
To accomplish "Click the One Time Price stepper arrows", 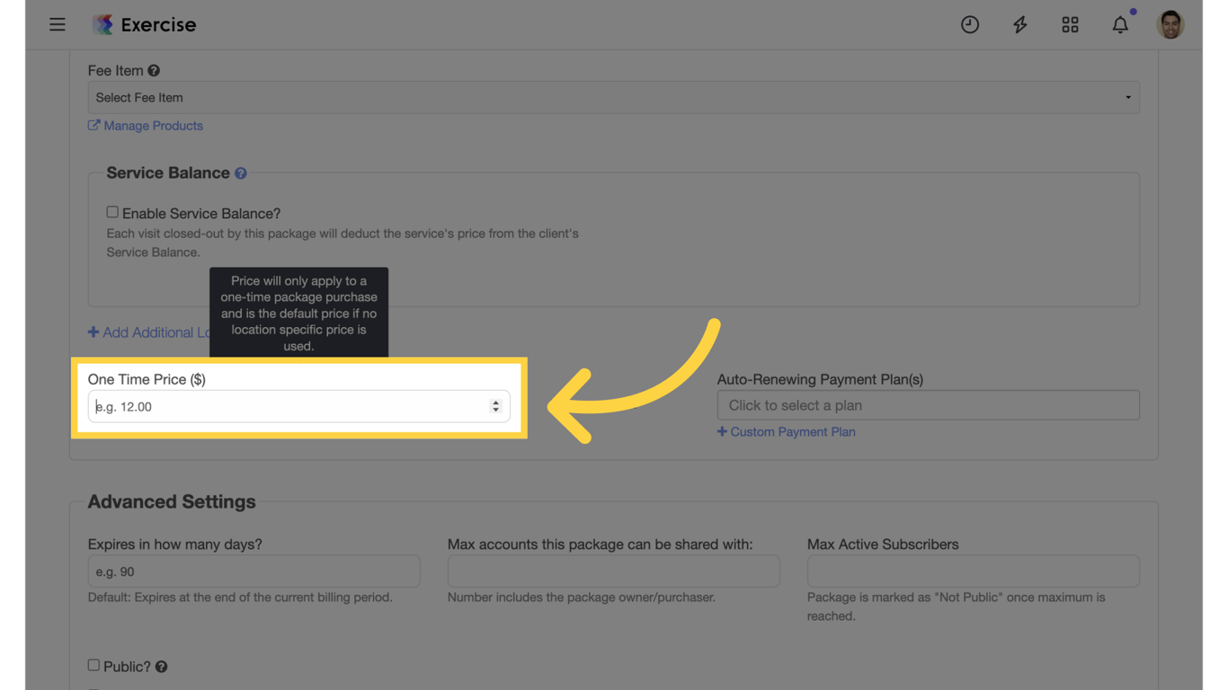I will pos(495,406).
